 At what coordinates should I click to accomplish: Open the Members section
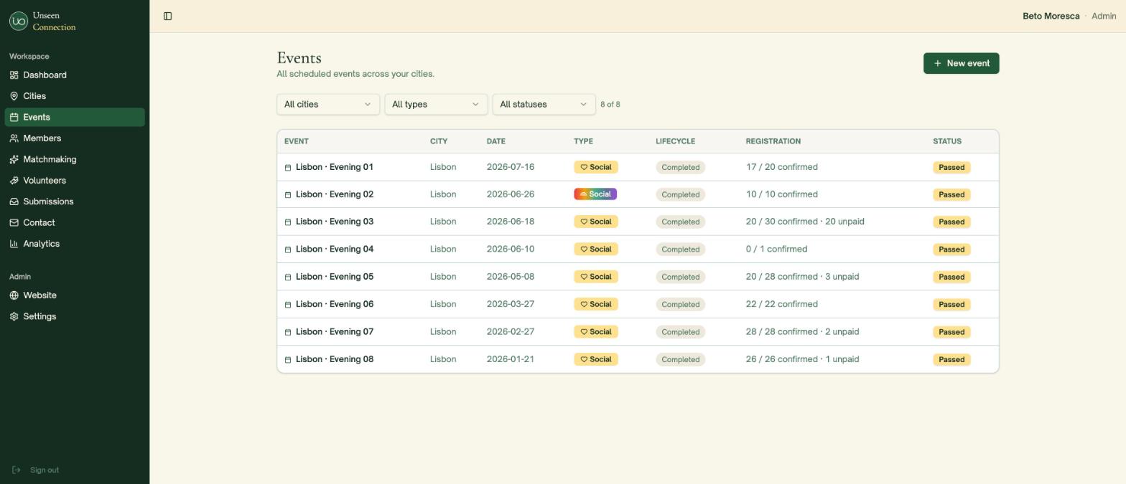click(x=75, y=138)
